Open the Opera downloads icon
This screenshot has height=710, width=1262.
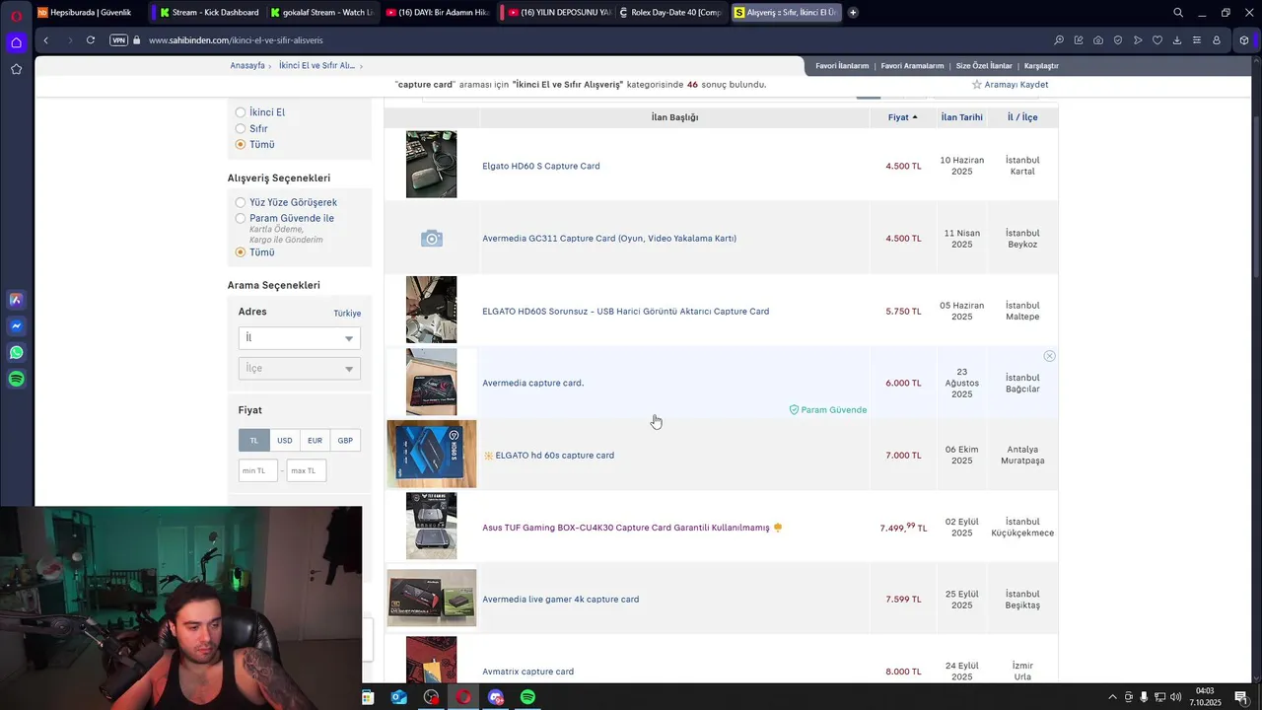coord(1177,40)
